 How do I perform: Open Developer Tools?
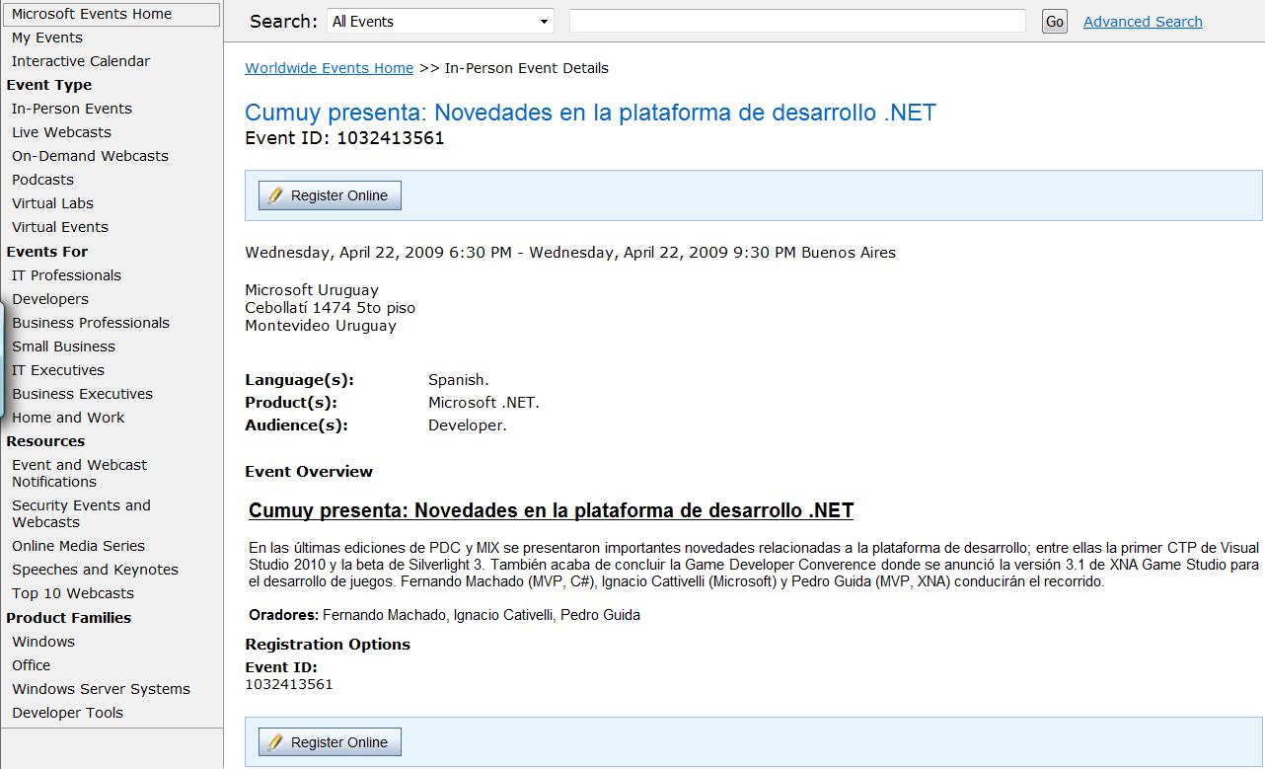click(x=67, y=713)
